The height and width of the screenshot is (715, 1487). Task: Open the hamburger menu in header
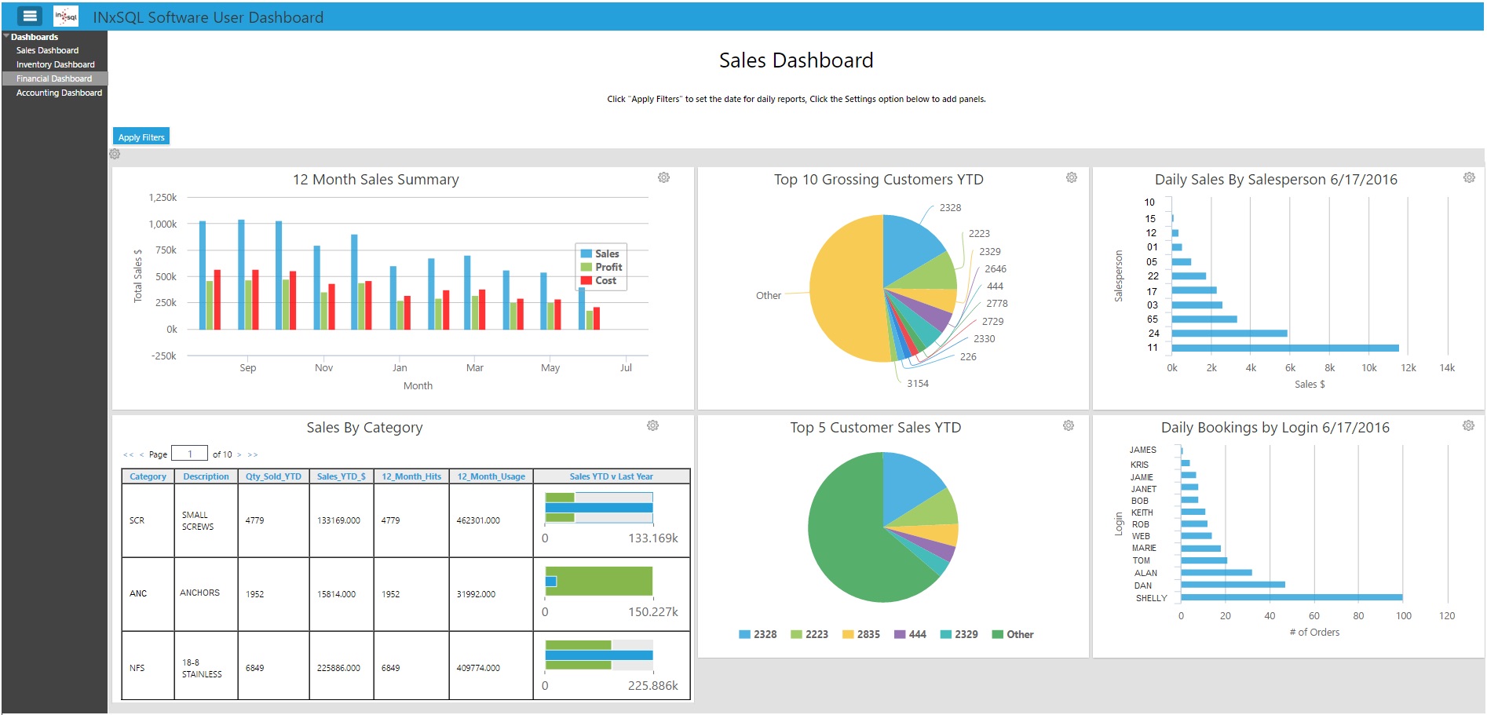tap(30, 16)
